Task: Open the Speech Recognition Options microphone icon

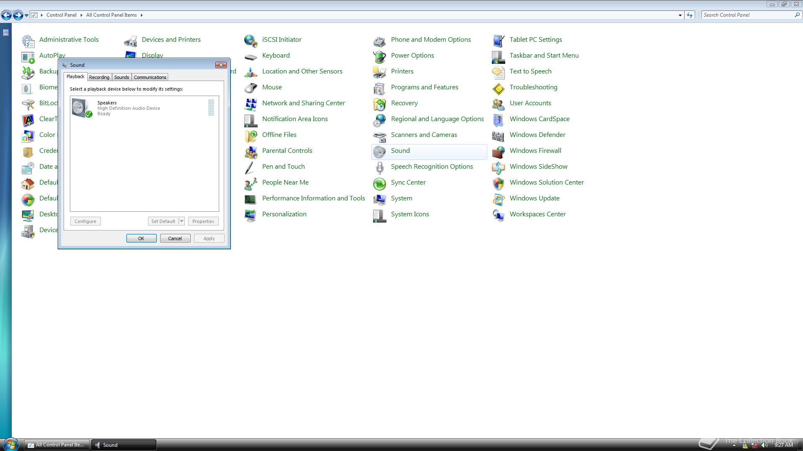Action: click(x=380, y=168)
